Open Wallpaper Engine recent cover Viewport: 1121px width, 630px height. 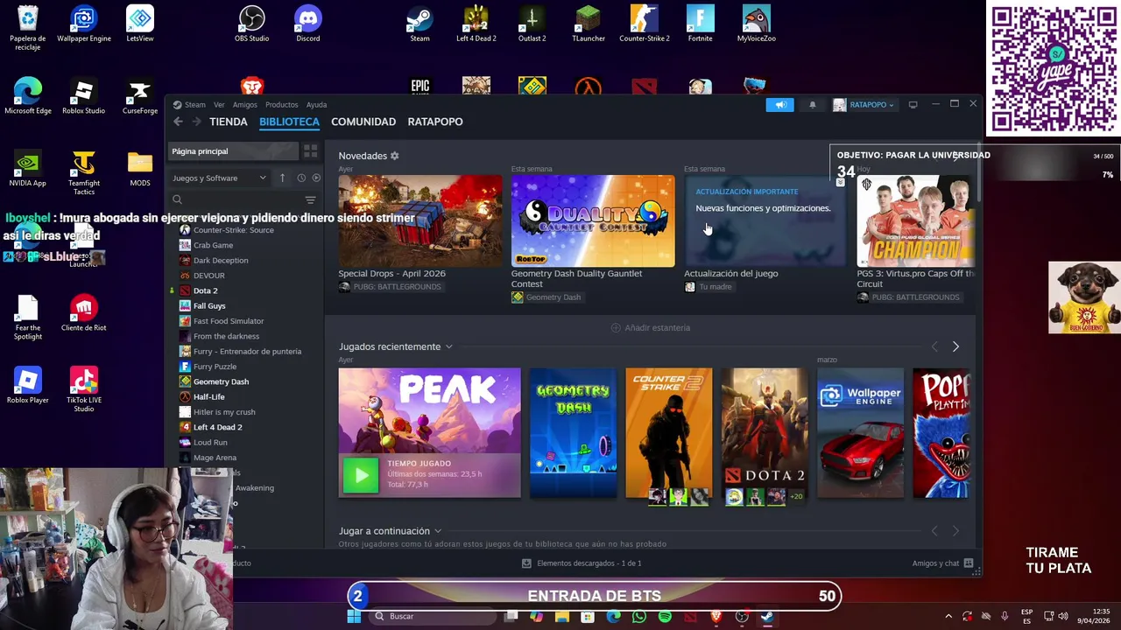tap(860, 433)
